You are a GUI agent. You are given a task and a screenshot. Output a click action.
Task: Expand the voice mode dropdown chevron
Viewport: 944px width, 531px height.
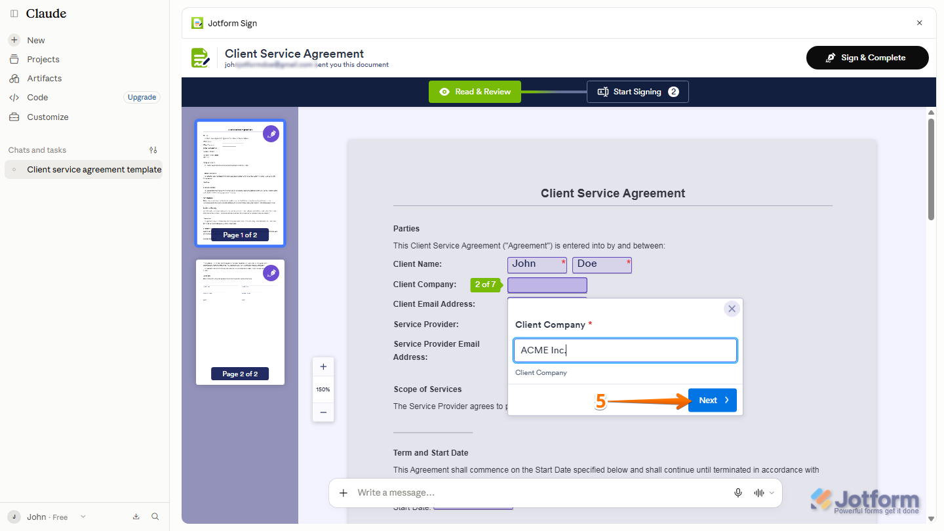pos(772,493)
